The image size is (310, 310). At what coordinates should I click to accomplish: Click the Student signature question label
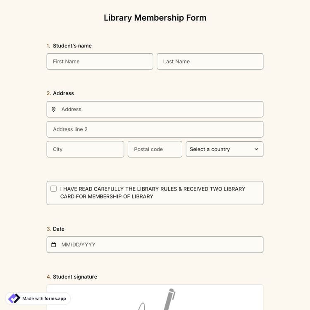pos(75,277)
